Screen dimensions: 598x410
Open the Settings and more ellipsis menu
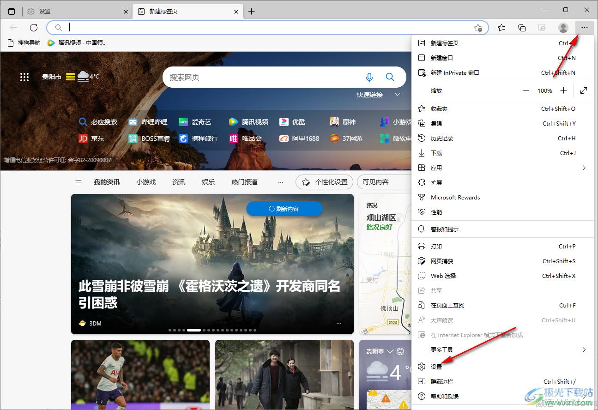[x=584, y=28]
